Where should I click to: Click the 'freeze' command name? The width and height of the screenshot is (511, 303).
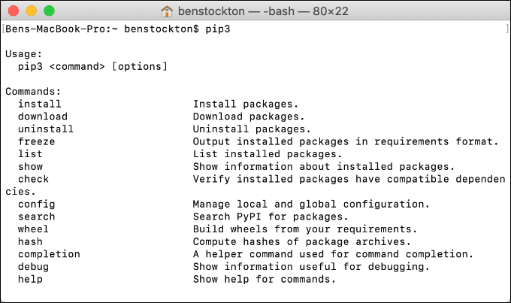[x=37, y=141]
